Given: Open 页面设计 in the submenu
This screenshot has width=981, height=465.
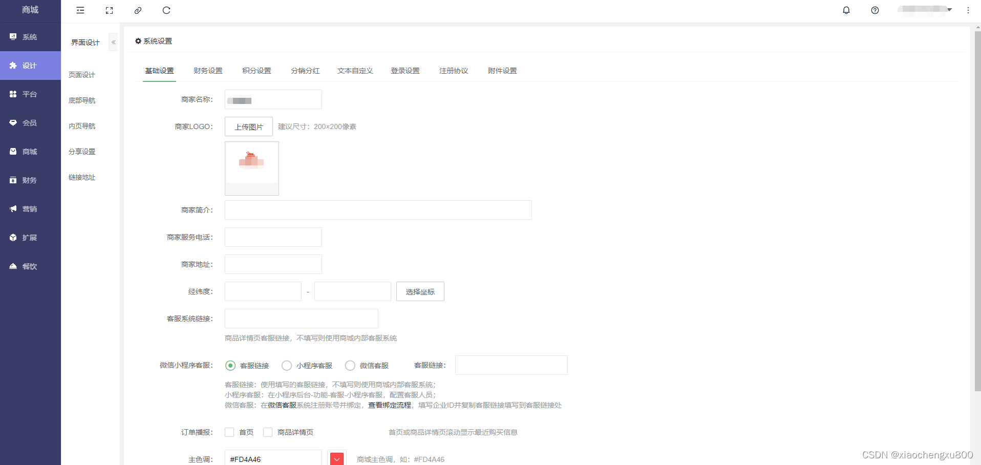Looking at the screenshot, I should click(82, 75).
